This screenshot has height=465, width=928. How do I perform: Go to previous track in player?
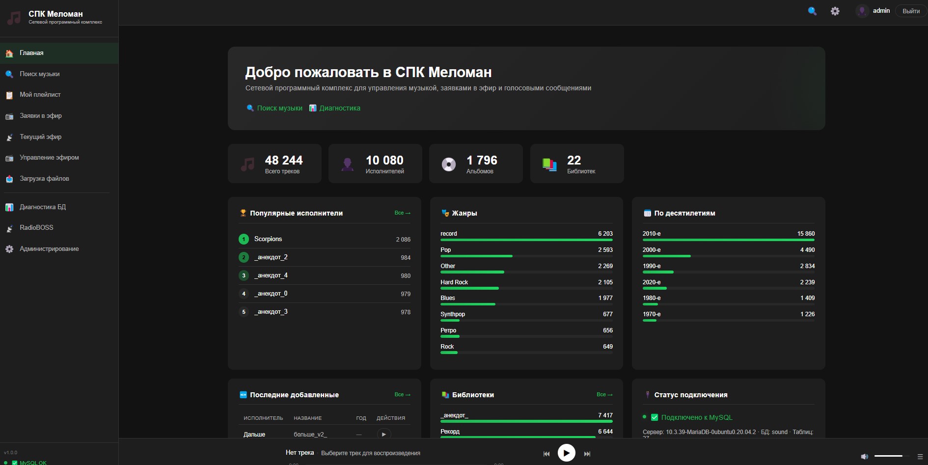[546, 454]
